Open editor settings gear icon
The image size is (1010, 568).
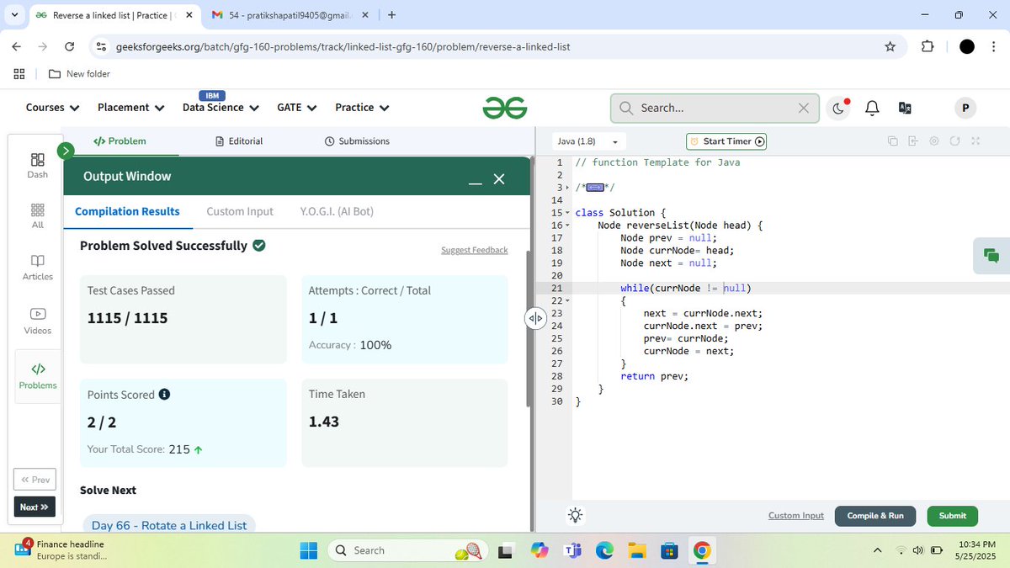coord(933,141)
